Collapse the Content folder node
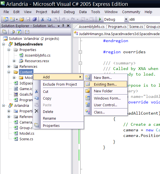Screen dimensions: 160x174 (9, 72)
